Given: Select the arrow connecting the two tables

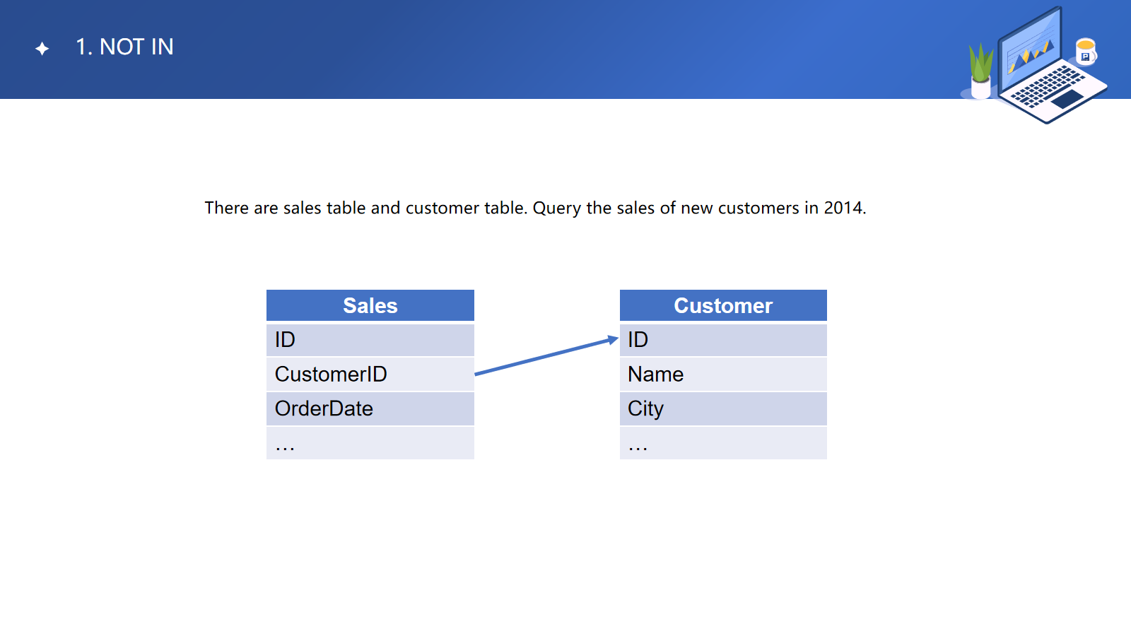Looking at the screenshot, I should pyautogui.click(x=546, y=356).
